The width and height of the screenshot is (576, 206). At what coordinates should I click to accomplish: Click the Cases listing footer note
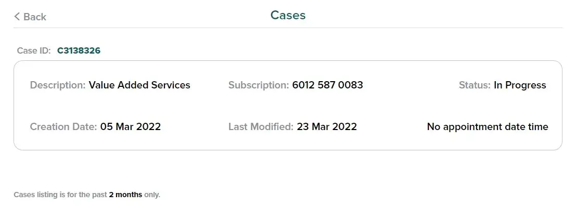click(x=87, y=195)
